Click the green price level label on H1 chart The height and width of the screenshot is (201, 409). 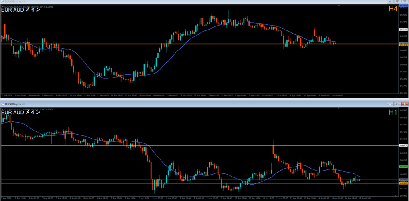403,167
